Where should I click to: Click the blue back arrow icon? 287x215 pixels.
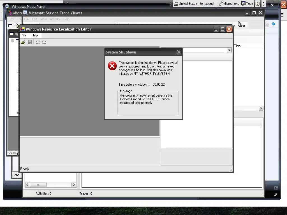274,24
